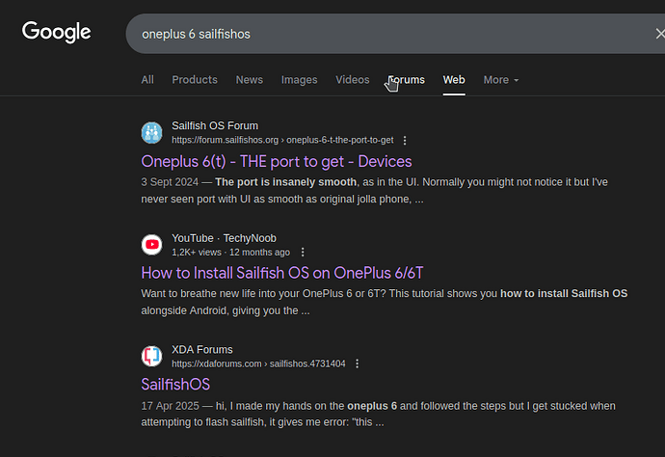The height and width of the screenshot is (457, 665).
Task: Click the YouTube · TechyNoob source label
Action: point(224,238)
